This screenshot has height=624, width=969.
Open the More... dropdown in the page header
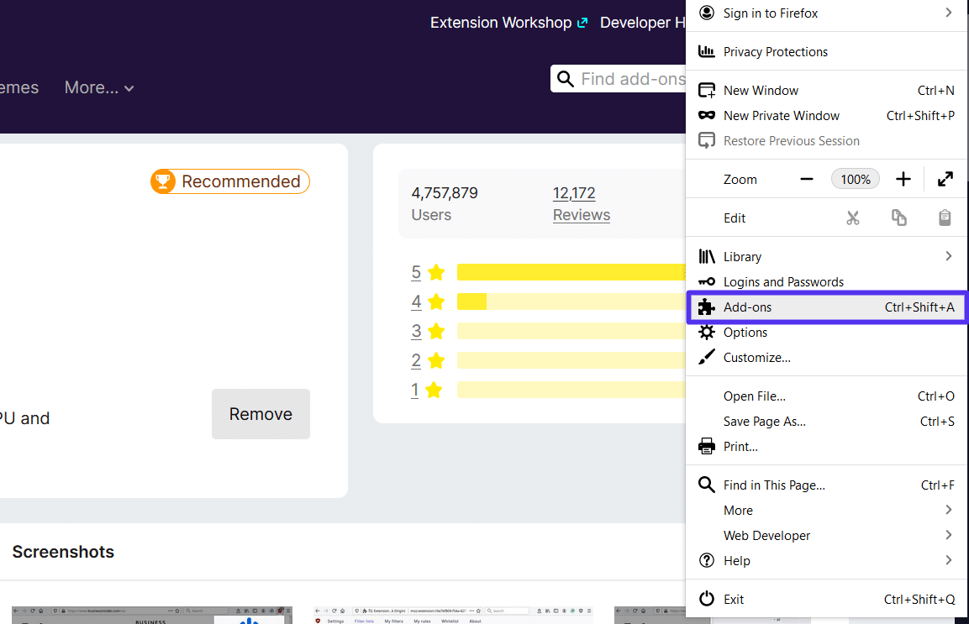coord(98,87)
